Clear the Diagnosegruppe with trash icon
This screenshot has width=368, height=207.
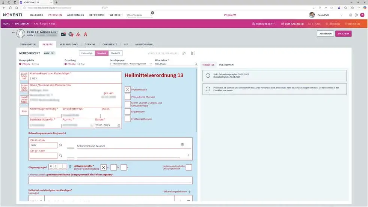point(70,167)
